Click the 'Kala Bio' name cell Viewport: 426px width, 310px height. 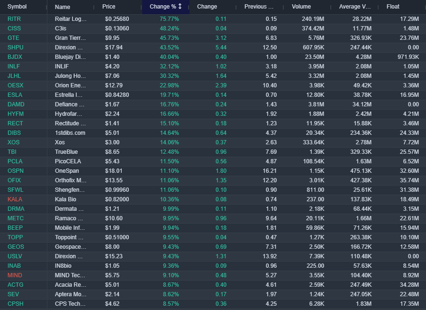(x=65, y=199)
